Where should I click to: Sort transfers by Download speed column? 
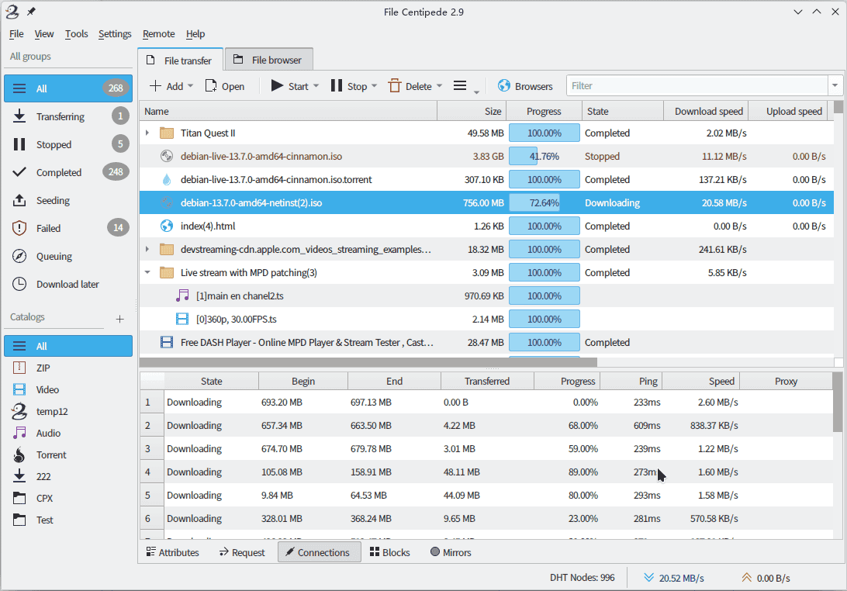[x=706, y=111]
